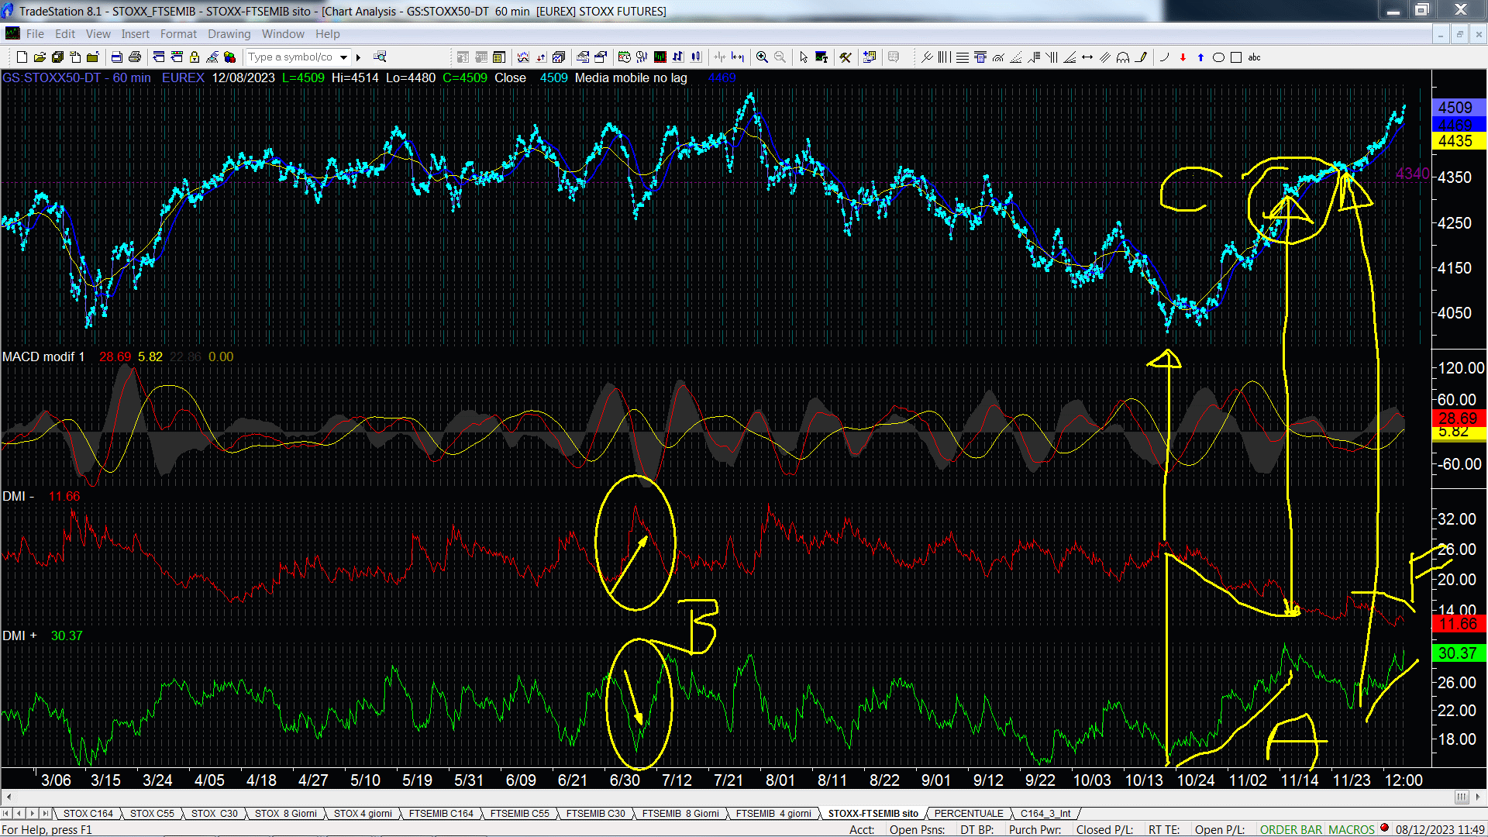Select the Arc drawing tool
Viewport: 1488px width, 837px height.
tap(1164, 57)
